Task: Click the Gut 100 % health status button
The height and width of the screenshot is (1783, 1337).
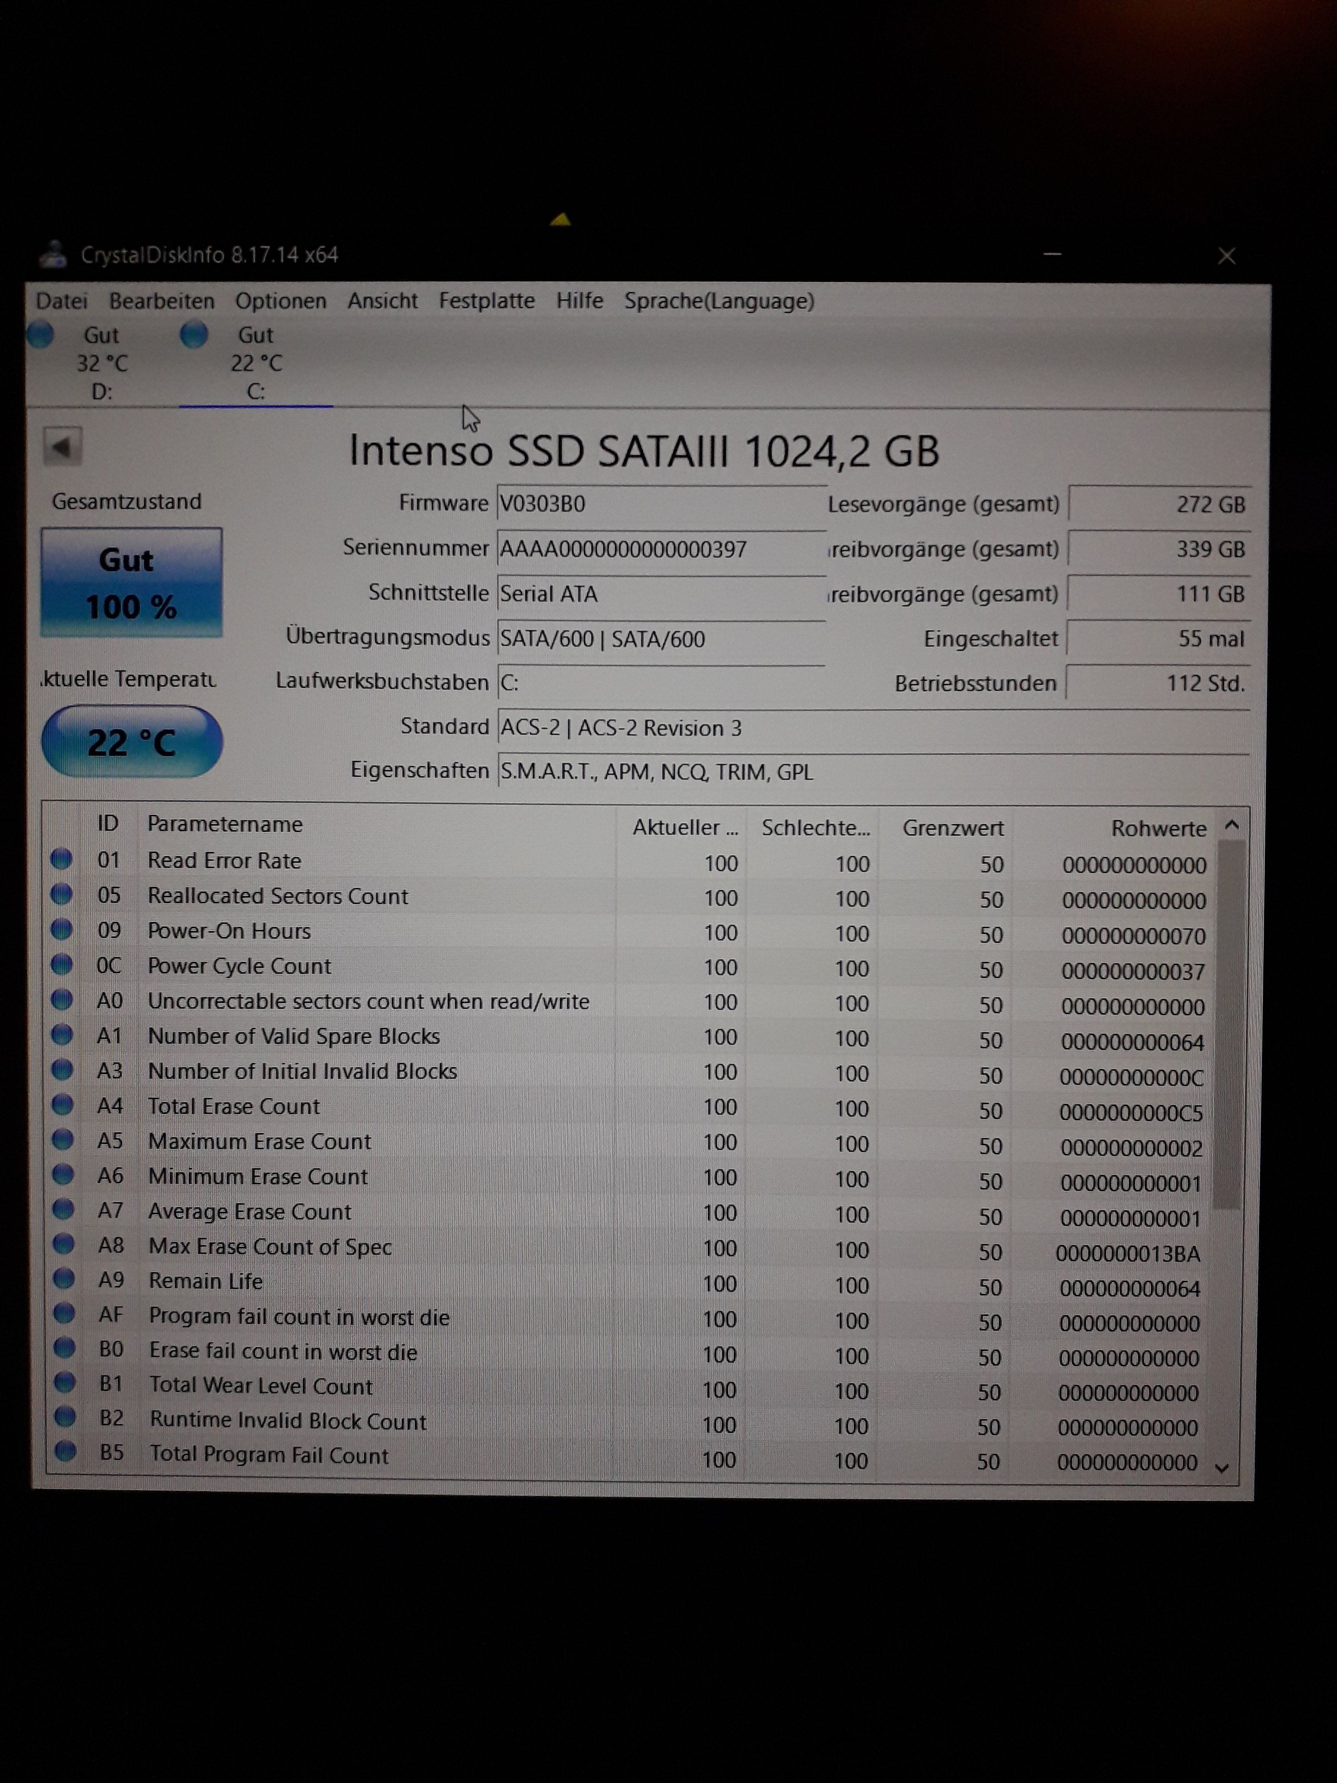Action: coord(131,583)
